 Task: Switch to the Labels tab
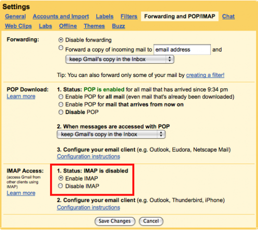pyautogui.click(x=105, y=16)
